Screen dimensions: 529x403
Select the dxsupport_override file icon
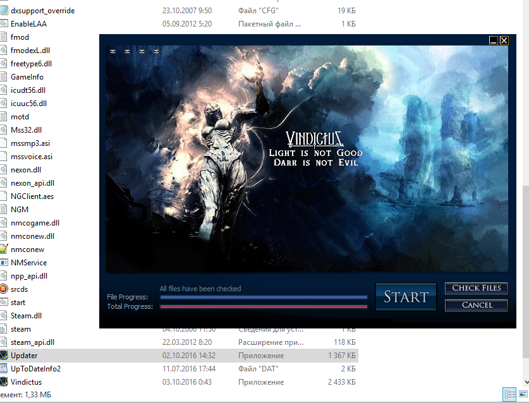pyautogui.click(x=4, y=11)
